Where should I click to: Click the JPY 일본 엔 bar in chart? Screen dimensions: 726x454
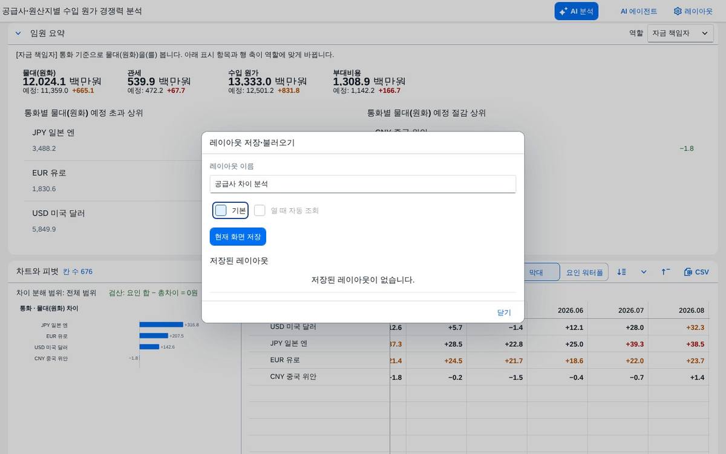pos(161,325)
